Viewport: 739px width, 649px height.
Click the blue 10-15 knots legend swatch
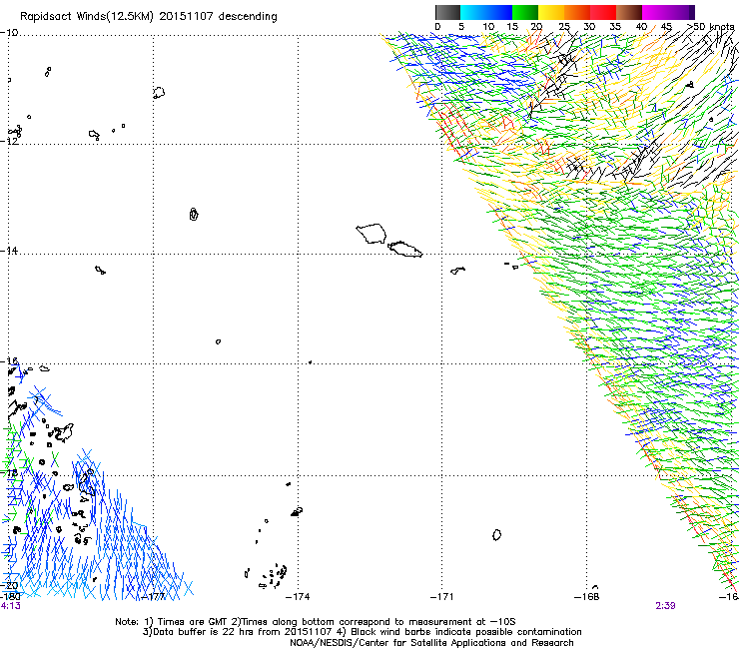[499, 12]
